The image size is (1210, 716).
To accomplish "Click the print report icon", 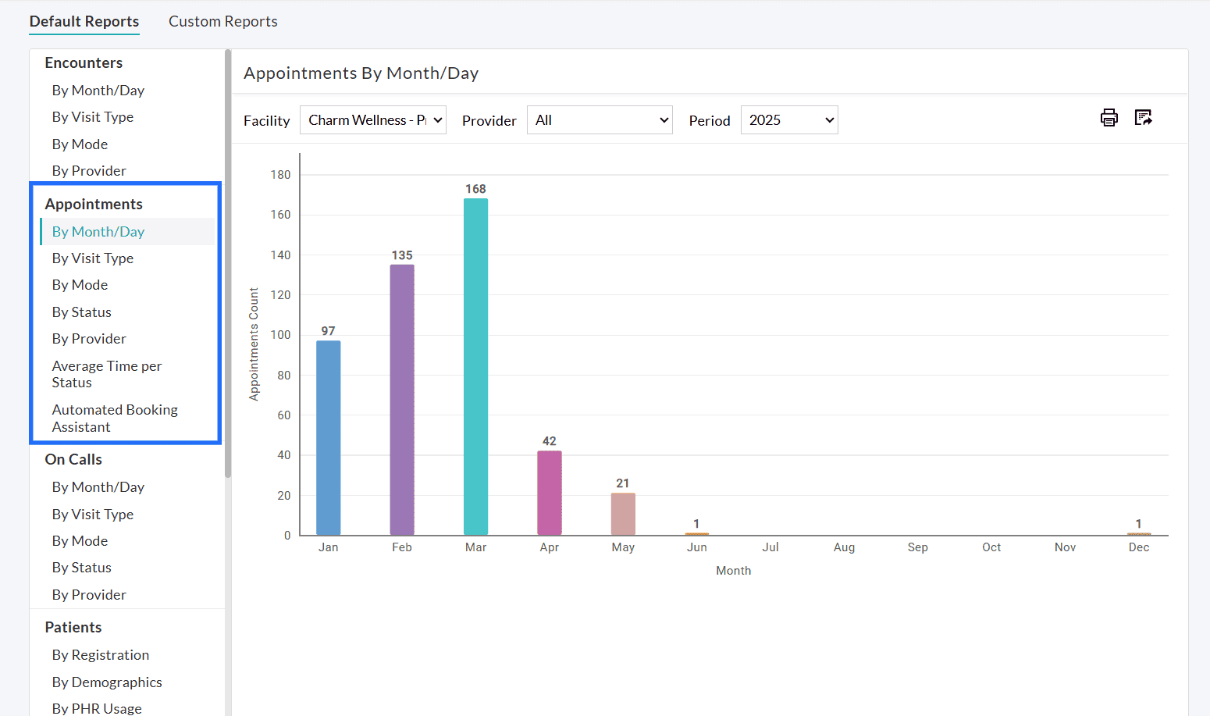I will click(1109, 117).
